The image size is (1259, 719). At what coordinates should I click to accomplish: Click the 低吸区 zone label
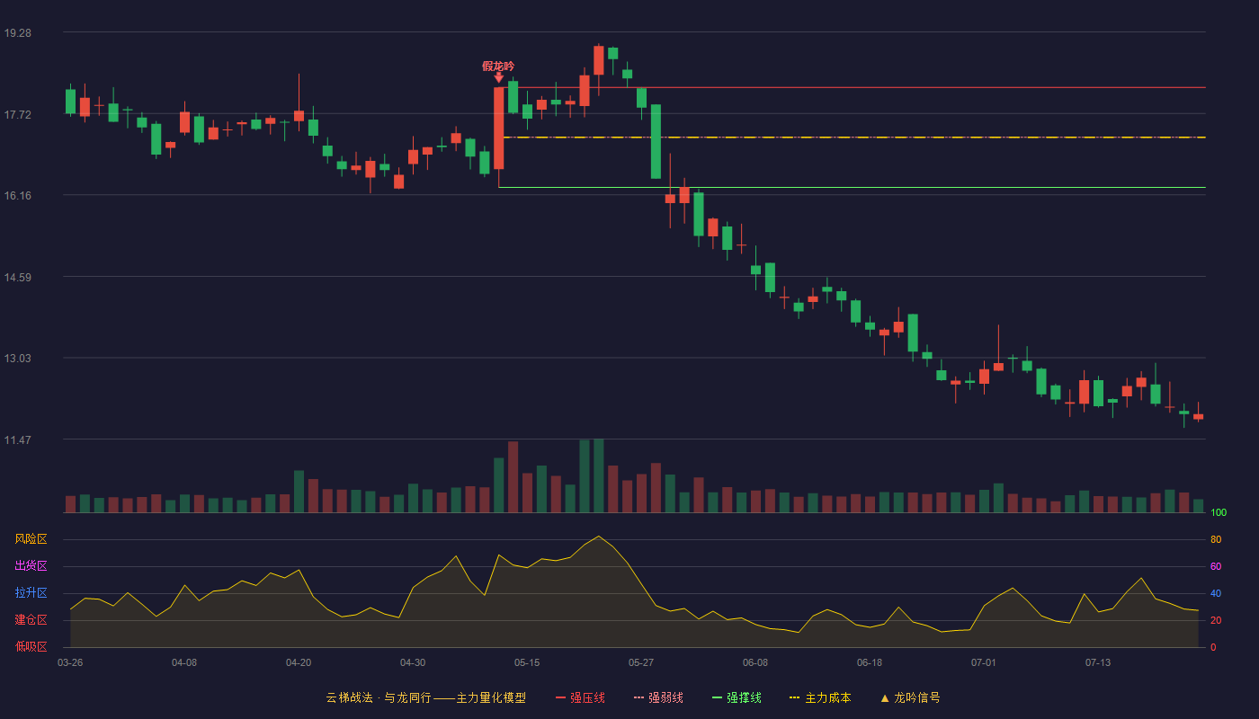coord(31,647)
